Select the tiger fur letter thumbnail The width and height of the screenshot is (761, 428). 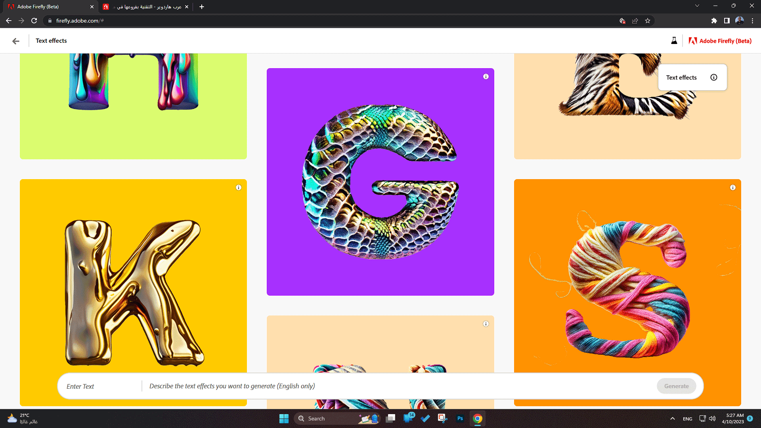click(x=627, y=106)
